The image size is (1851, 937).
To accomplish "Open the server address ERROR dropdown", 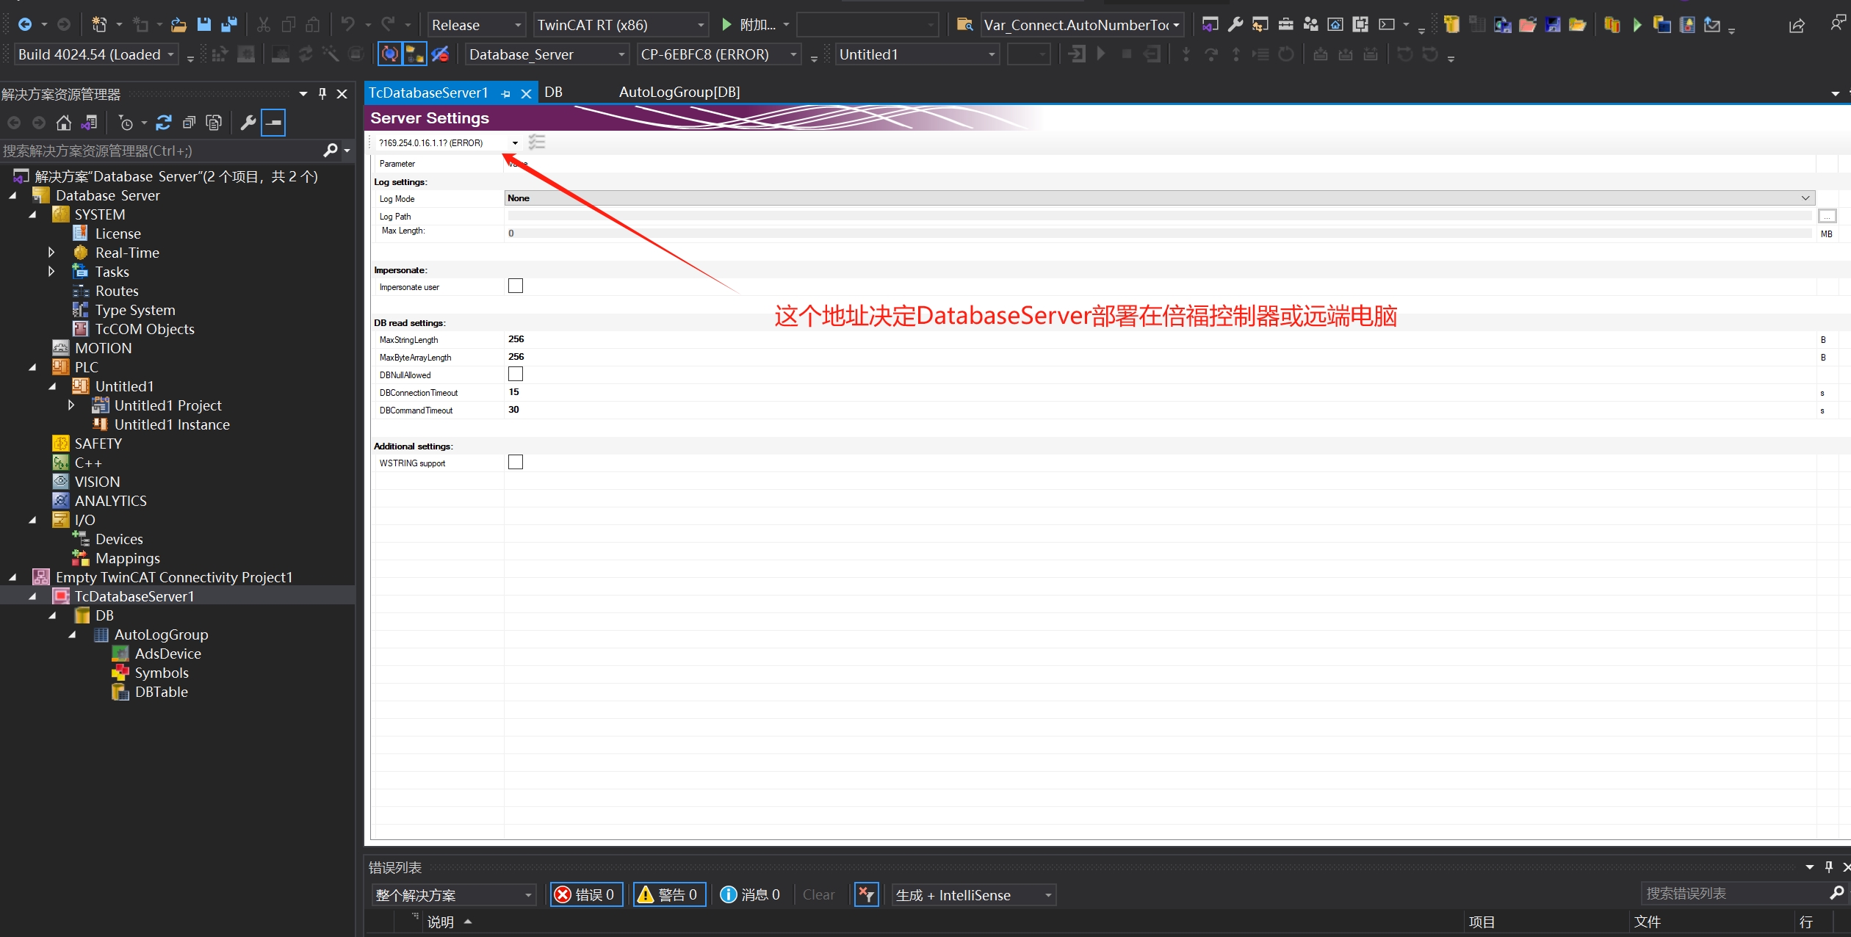I will tap(515, 143).
